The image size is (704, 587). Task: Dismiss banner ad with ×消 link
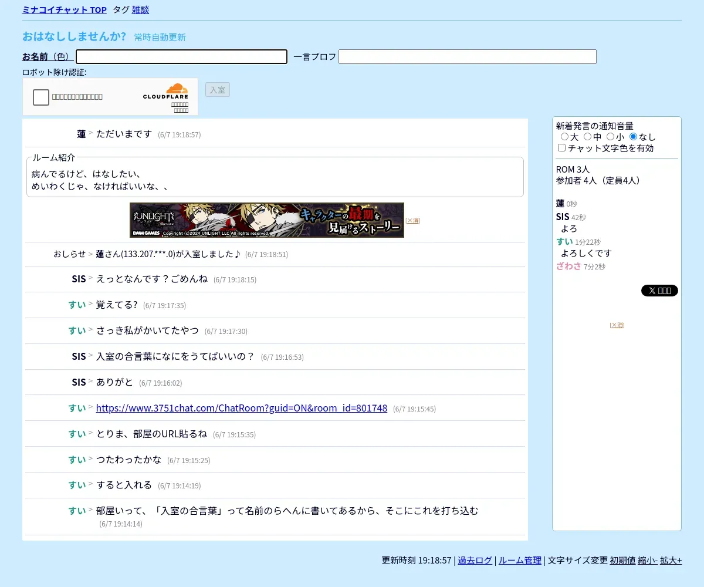(413, 221)
